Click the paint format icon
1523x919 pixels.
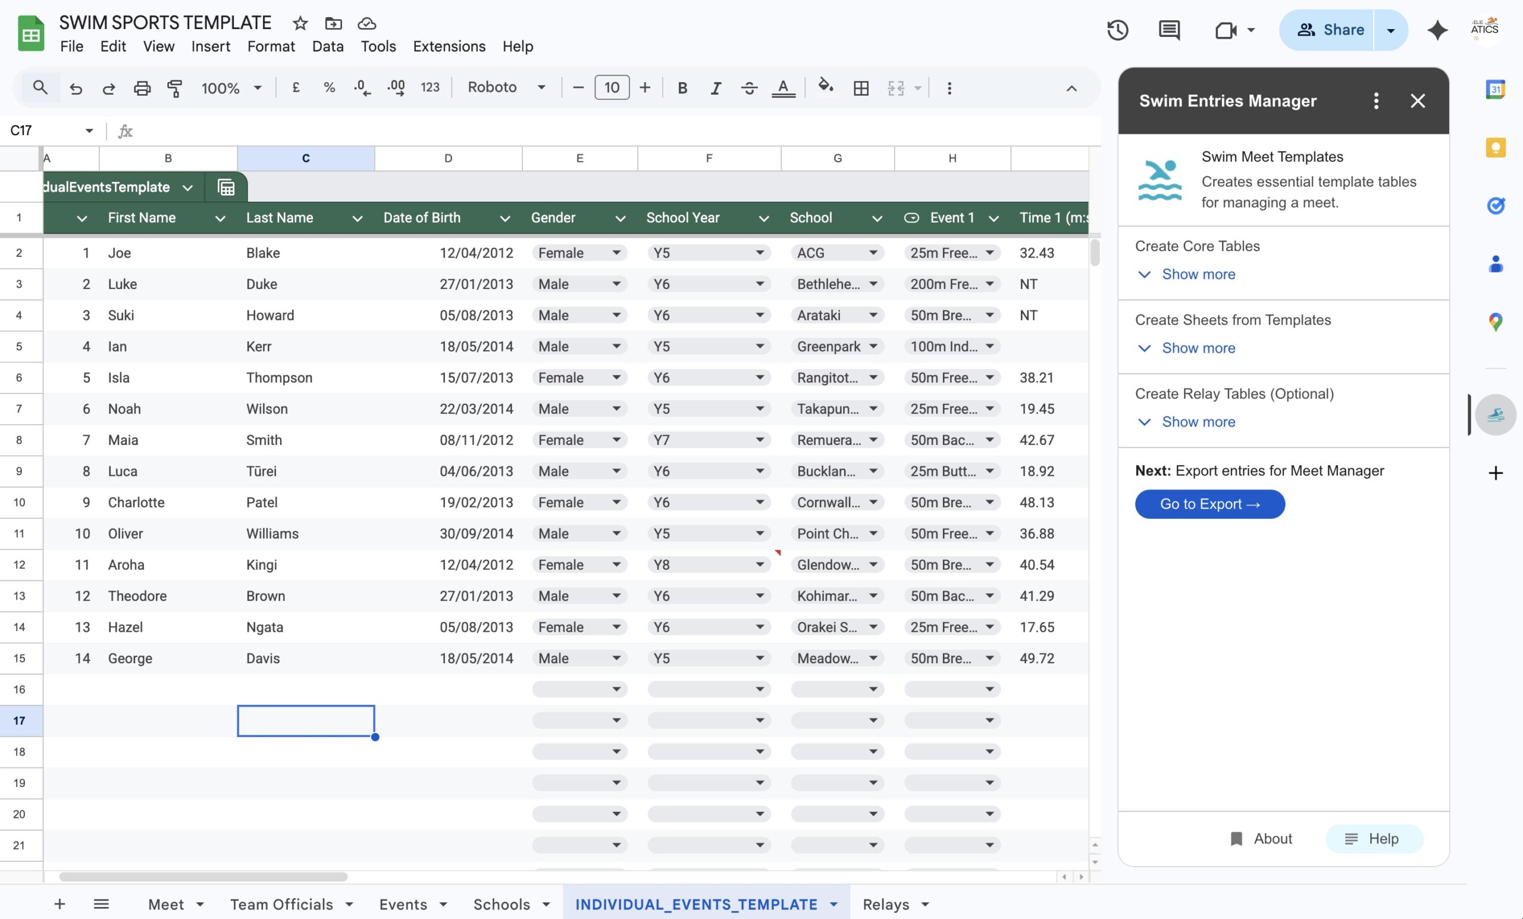click(x=175, y=88)
